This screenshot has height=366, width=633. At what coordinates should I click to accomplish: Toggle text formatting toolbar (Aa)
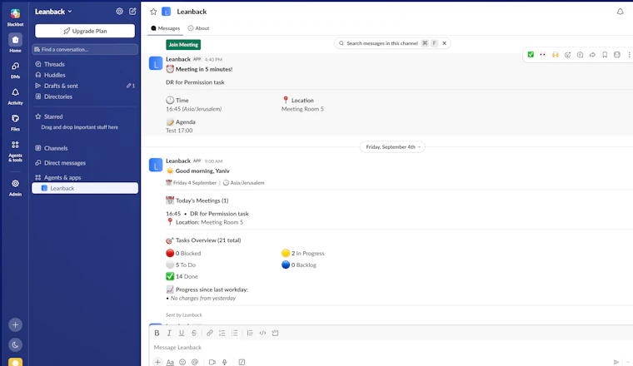170,362
